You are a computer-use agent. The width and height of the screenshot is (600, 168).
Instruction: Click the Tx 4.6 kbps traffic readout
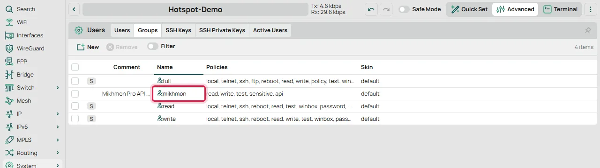click(327, 6)
